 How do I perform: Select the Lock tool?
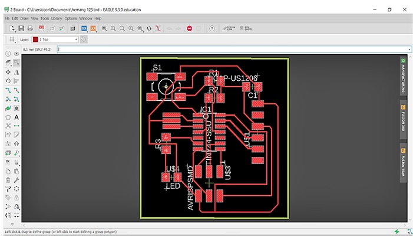click(x=16, y=198)
